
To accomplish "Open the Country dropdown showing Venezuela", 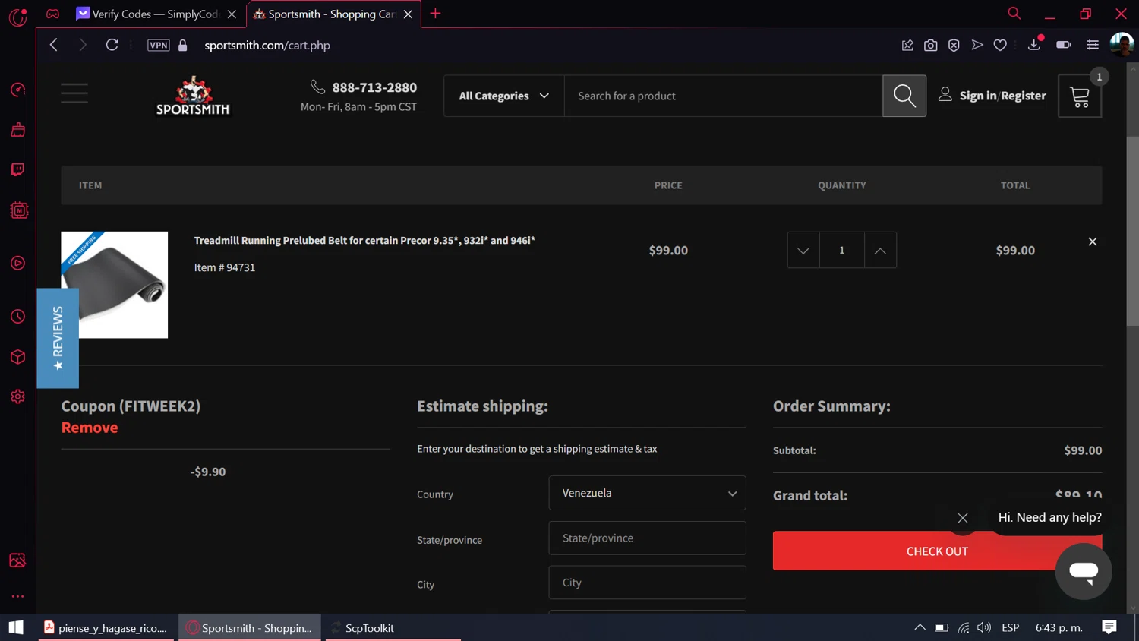I will tap(647, 493).
